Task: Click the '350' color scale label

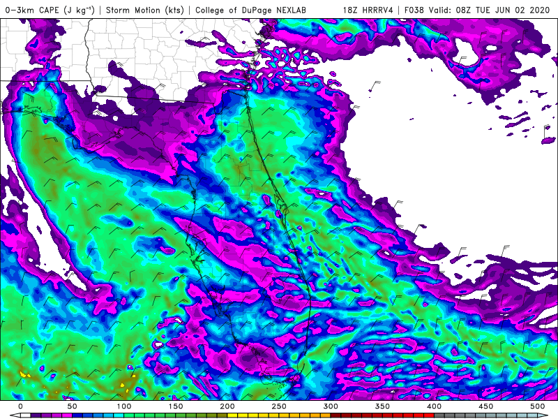Action: click(382, 406)
